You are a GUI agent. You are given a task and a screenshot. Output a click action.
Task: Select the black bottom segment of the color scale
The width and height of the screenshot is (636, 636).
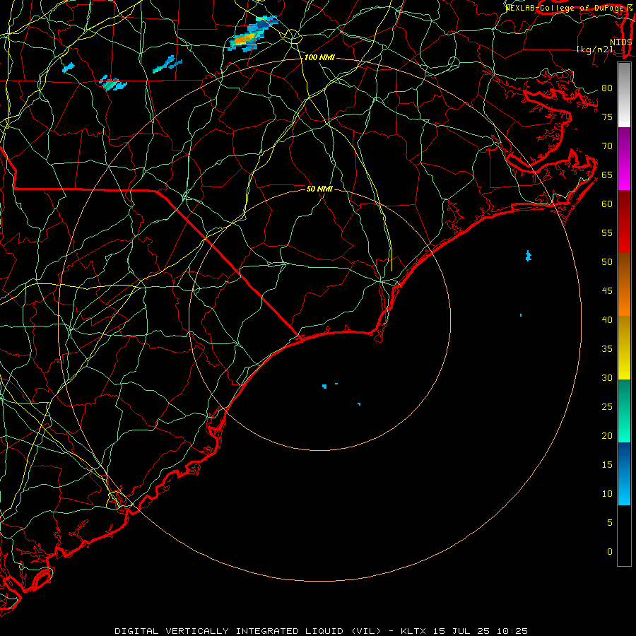coord(624,536)
